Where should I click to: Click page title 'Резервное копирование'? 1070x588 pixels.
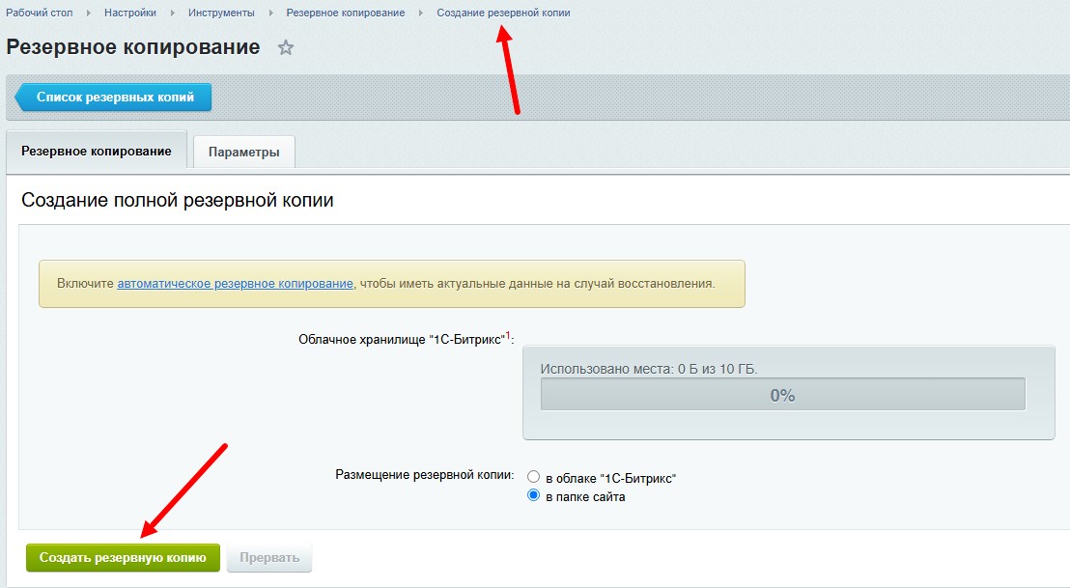133,47
